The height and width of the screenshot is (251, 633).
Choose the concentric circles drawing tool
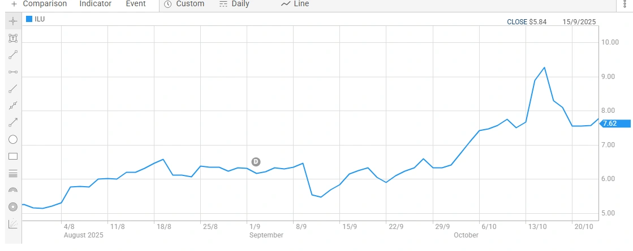click(13, 207)
